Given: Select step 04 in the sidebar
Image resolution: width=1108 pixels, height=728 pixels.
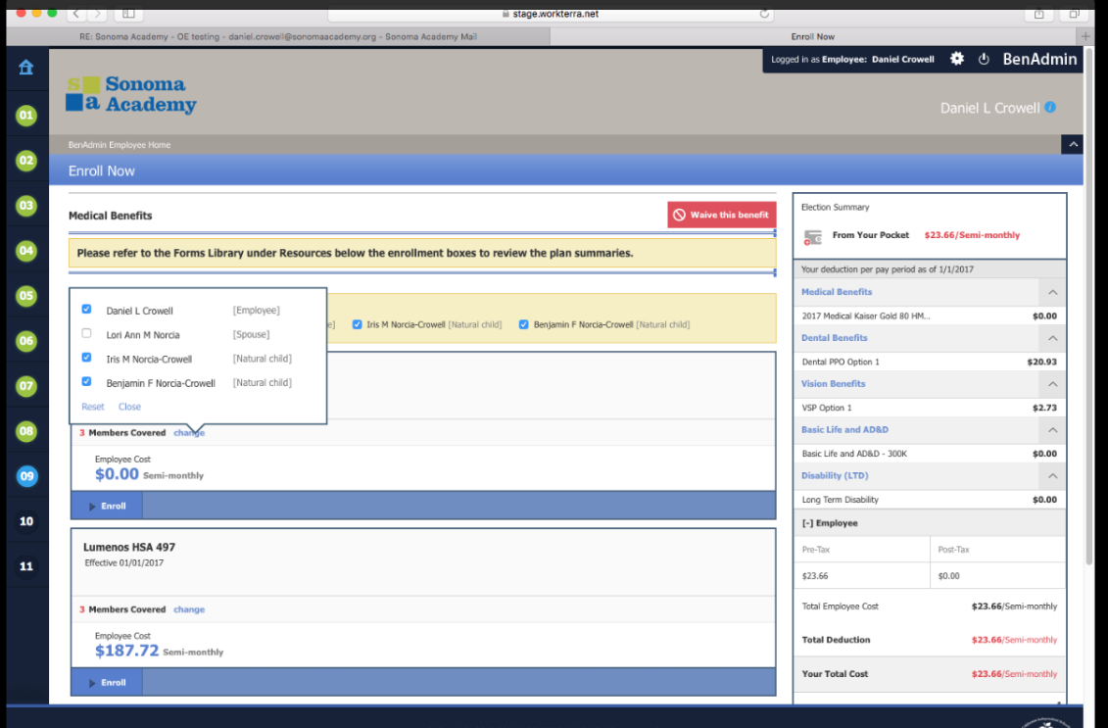Looking at the screenshot, I should pyautogui.click(x=26, y=250).
